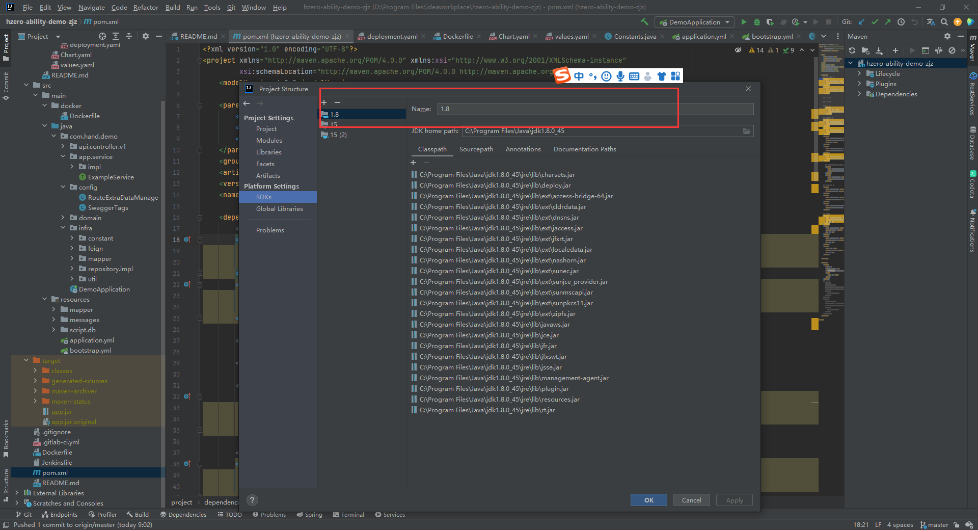
Task: Click OK in Project Structure dialog
Action: pos(649,500)
